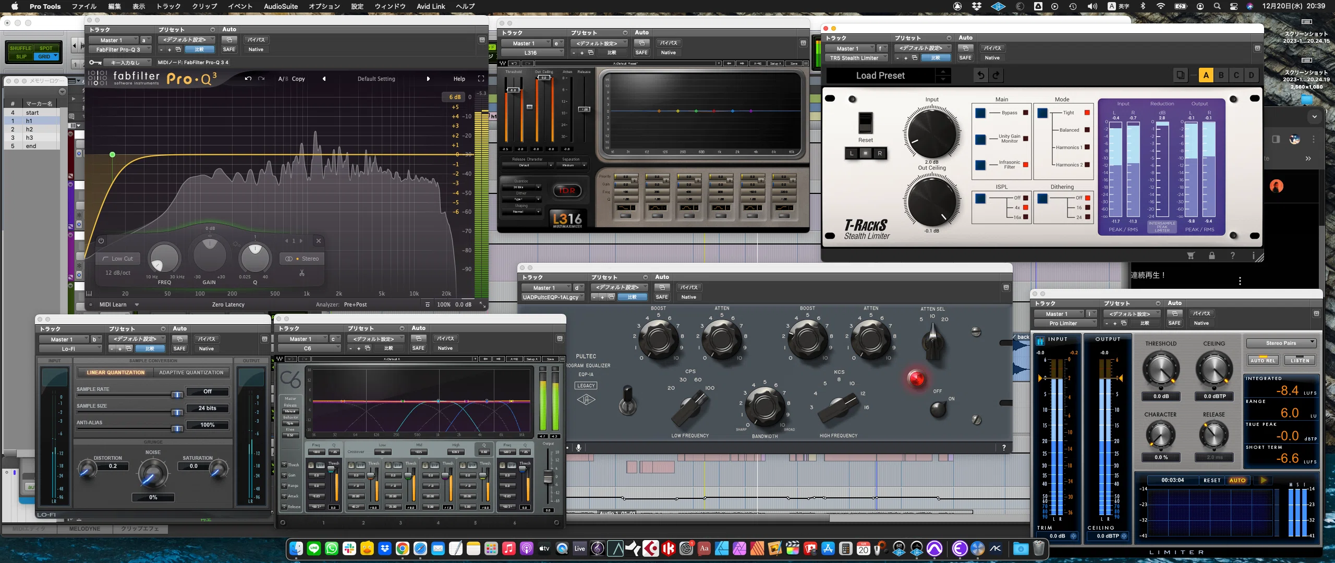Click the LEGACY button on Pultec EQP-1A
The height and width of the screenshot is (563, 1335).
pos(586,386)
